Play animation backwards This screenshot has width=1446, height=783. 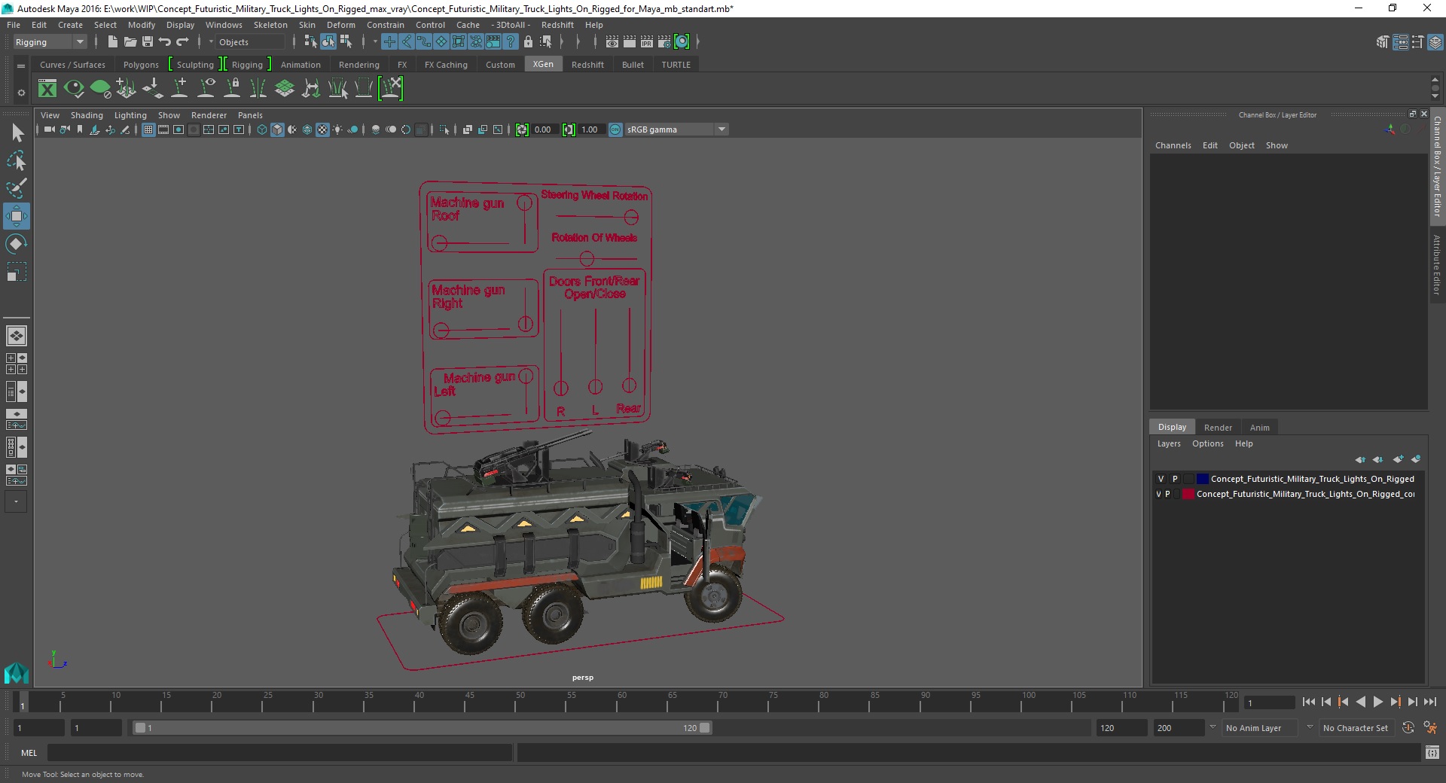click(x=1360, y=702)
